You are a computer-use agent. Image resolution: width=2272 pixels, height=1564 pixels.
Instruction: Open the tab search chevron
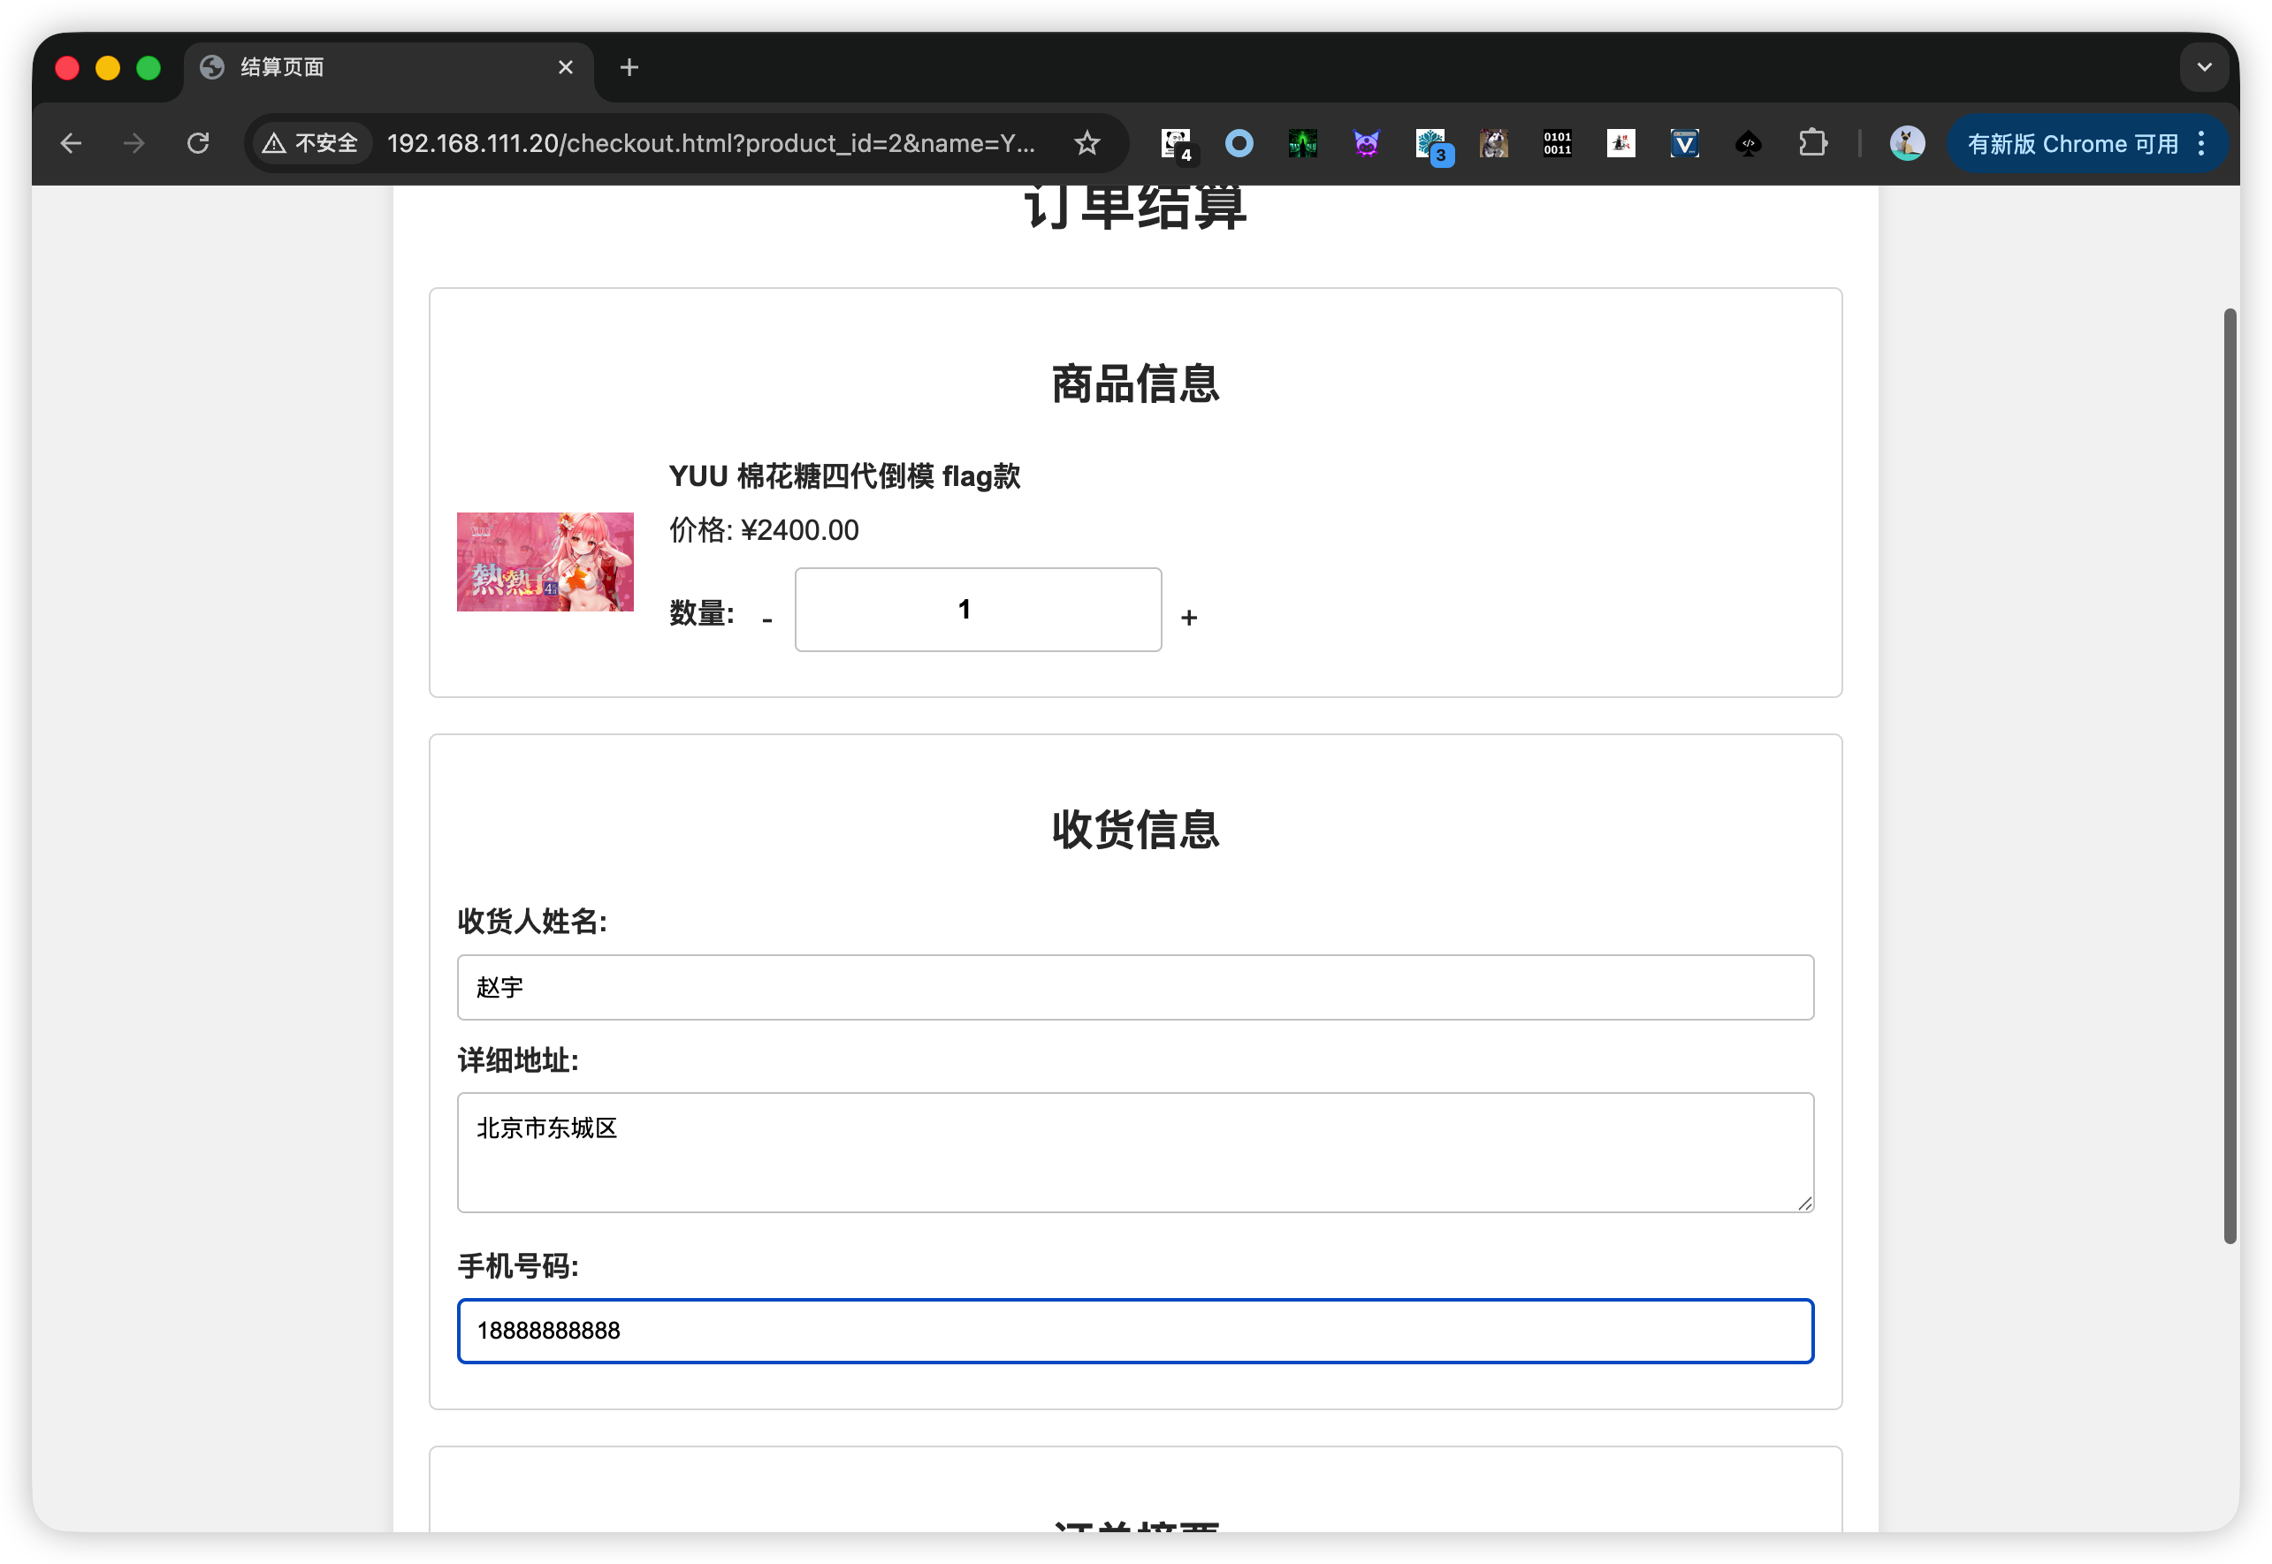[2204, 66]
